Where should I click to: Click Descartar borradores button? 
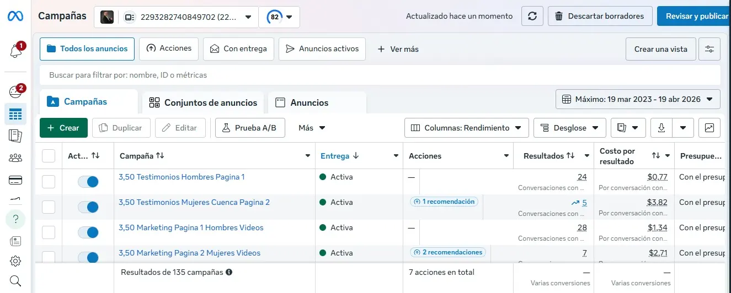601,16
